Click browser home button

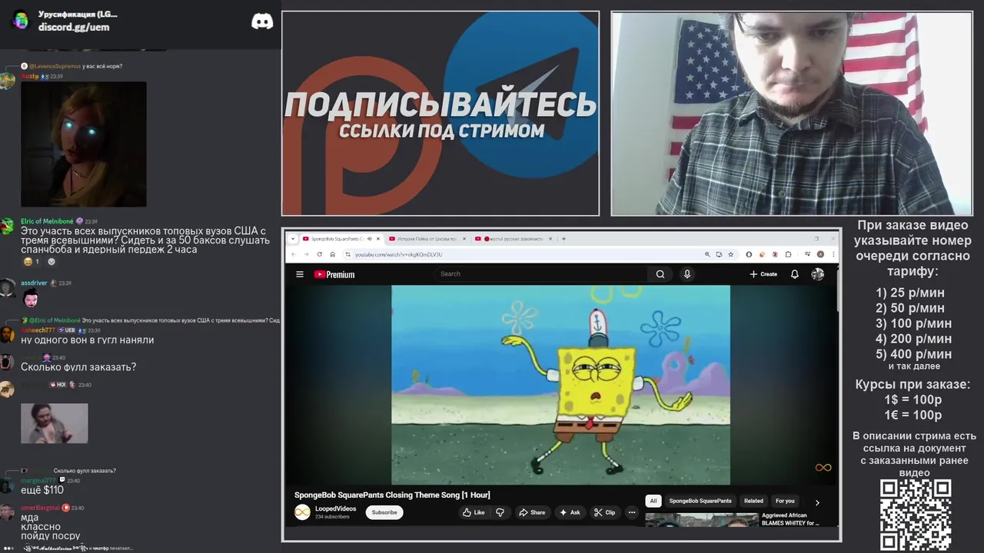pos(332,254)
